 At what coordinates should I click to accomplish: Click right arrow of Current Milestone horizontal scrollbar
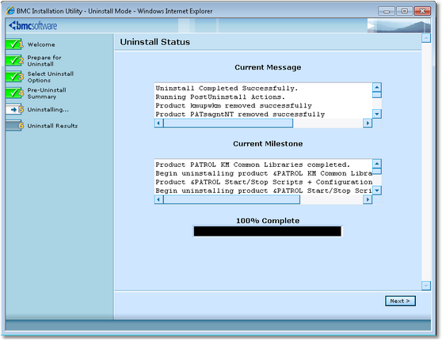[368, 199]
